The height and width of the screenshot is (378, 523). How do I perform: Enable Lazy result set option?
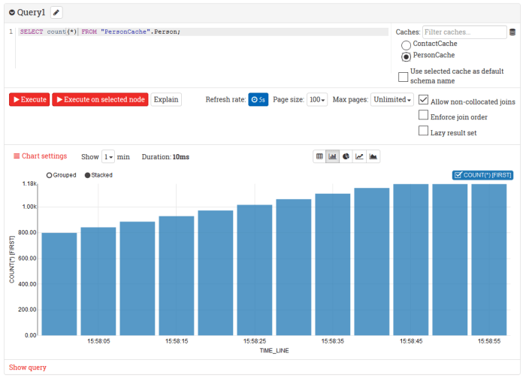424,132
